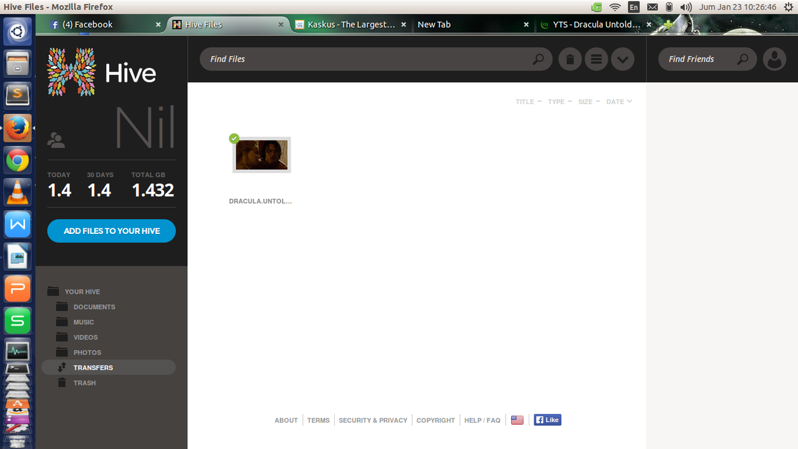This screenshot has height=449, width=798.
Task: Switch to YTS Dracula Untold tab
Action: click(595, 24)
